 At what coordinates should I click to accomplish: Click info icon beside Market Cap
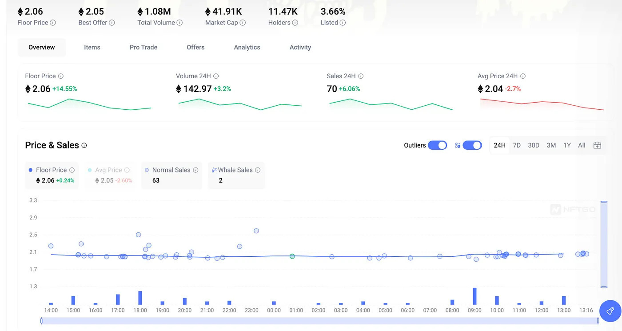pos(243,23)
